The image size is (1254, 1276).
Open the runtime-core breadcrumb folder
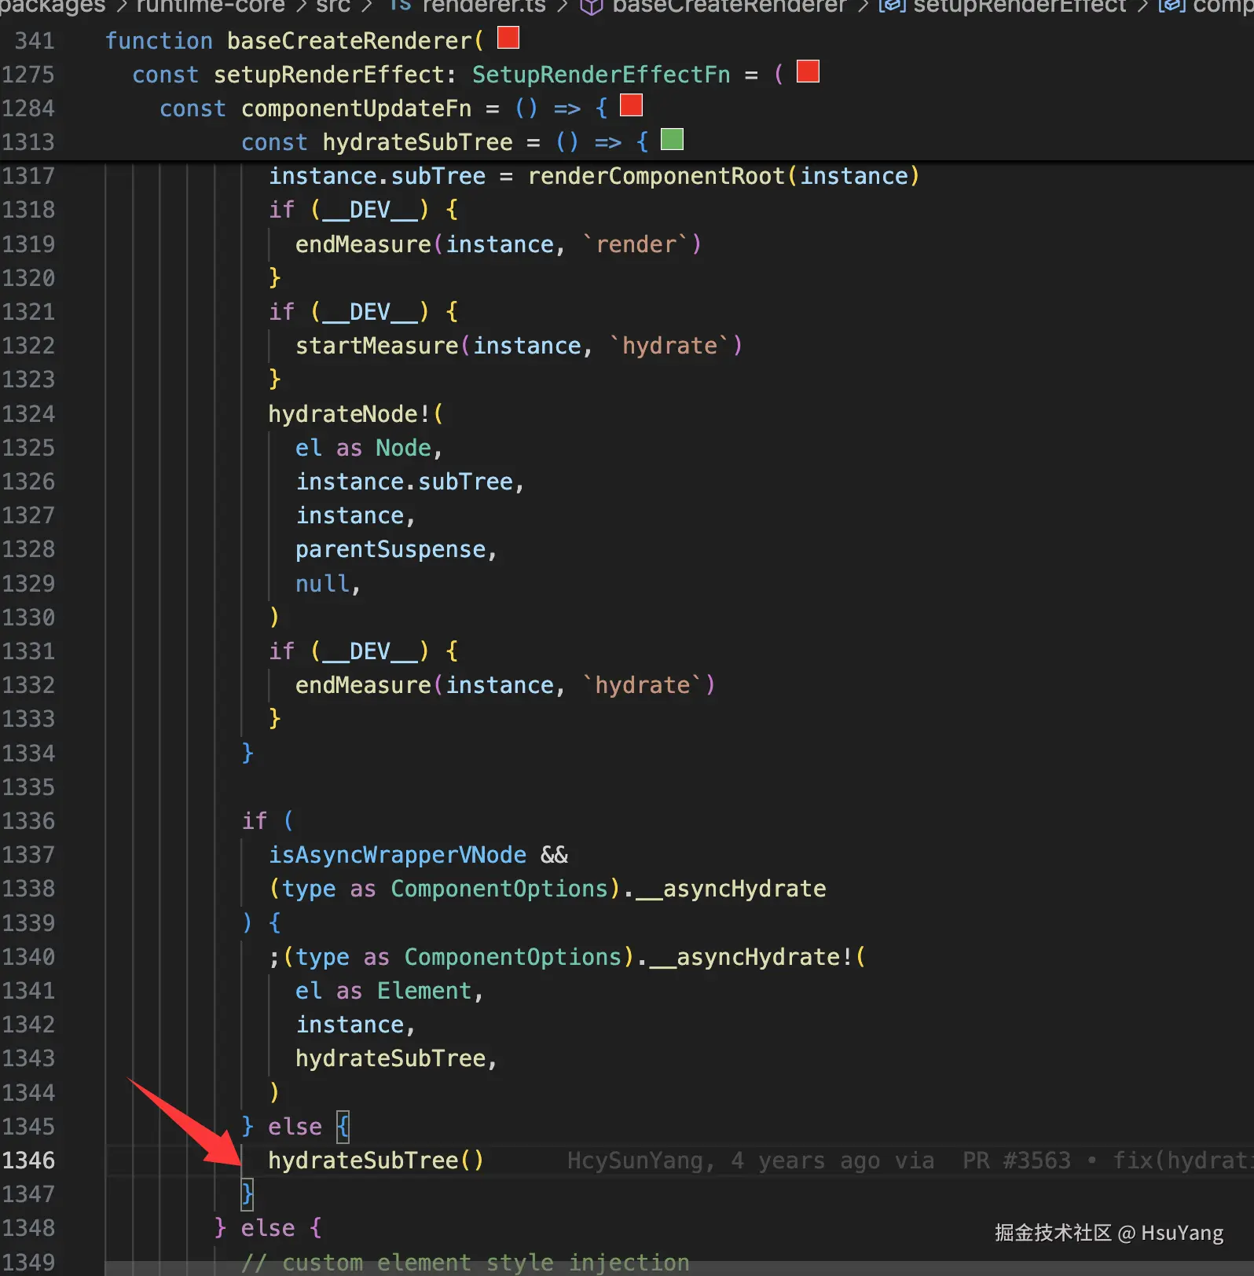click(211, 6)
